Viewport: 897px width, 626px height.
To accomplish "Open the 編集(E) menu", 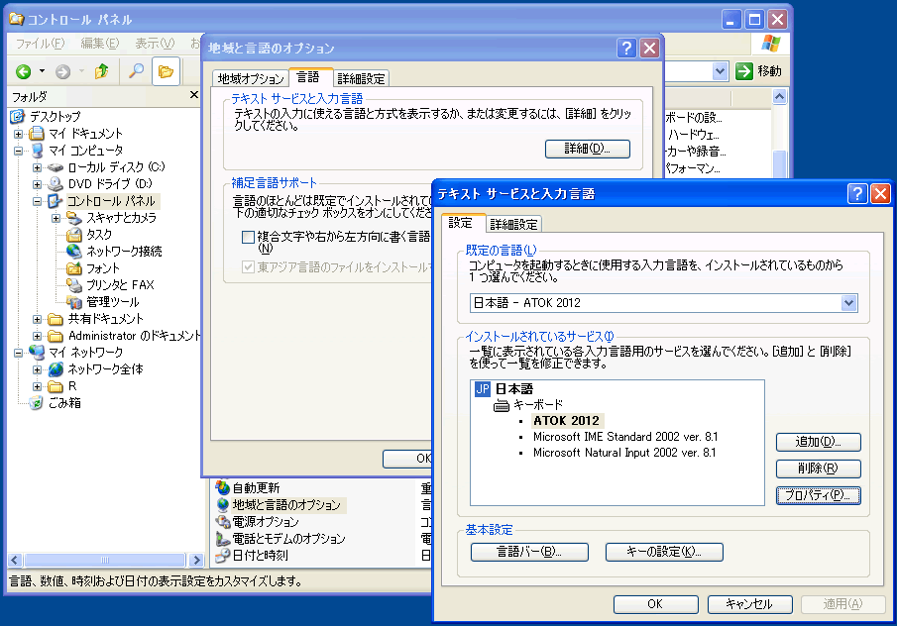I will [100, 44].
